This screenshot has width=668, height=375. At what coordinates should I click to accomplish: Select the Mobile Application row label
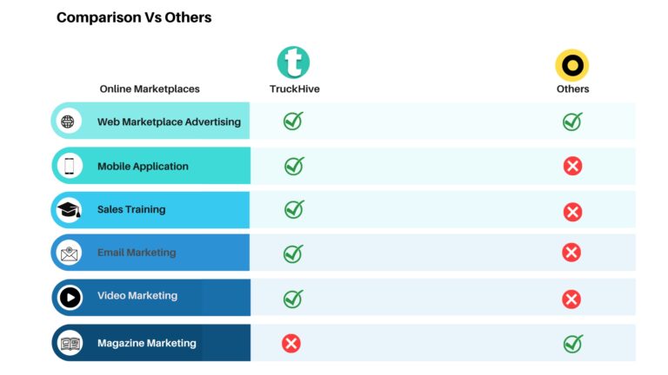143,166
